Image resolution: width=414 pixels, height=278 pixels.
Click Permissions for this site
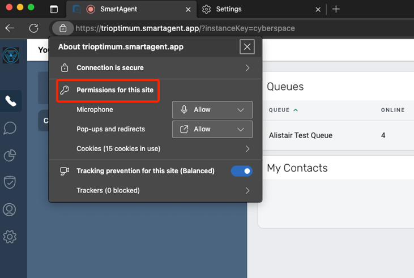[114, 90]
